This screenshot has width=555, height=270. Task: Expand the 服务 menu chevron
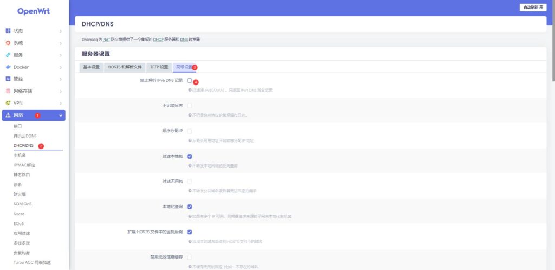61,55
